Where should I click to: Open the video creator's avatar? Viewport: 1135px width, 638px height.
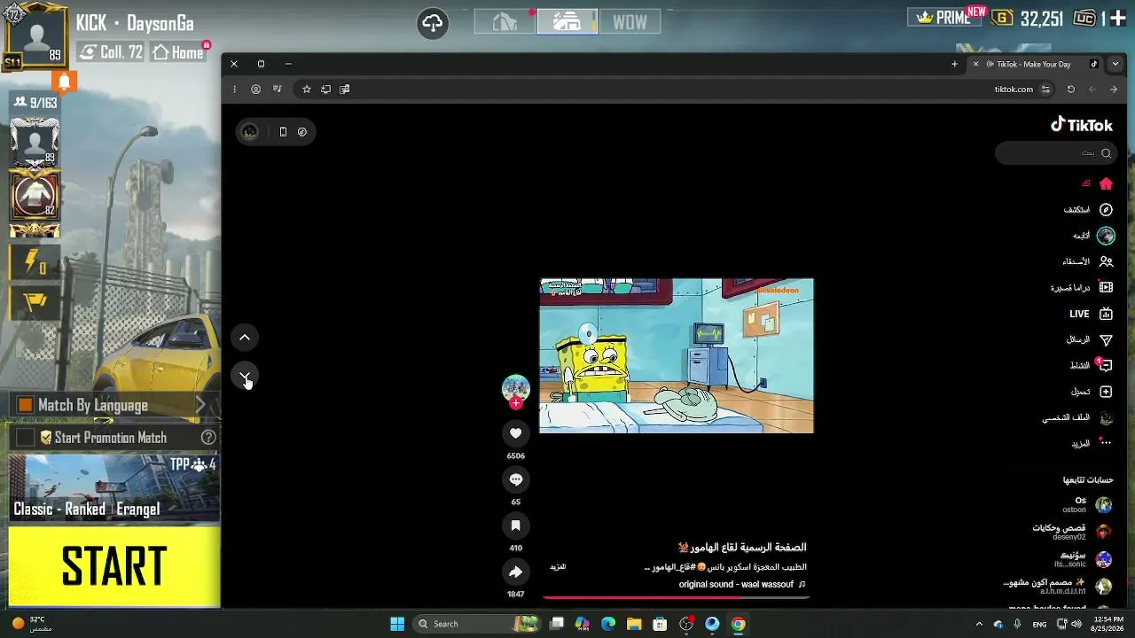click(x=516, y=388)
